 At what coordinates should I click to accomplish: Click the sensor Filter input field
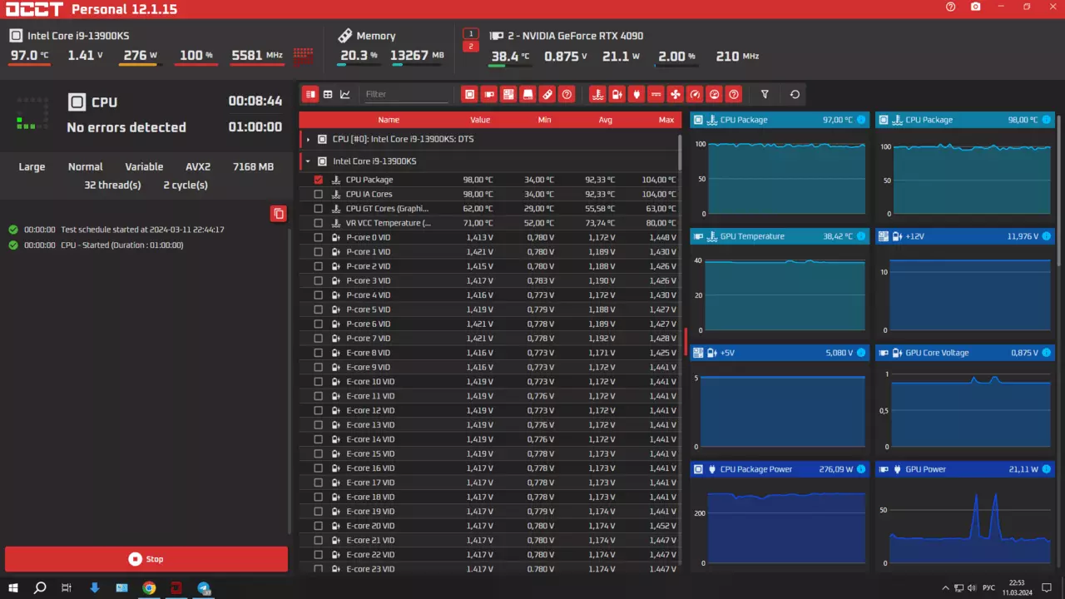pyautogui.click(x=406, y=95)
